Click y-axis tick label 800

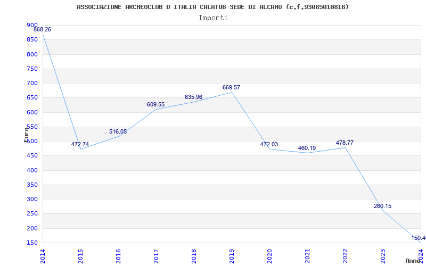point(32,54)
